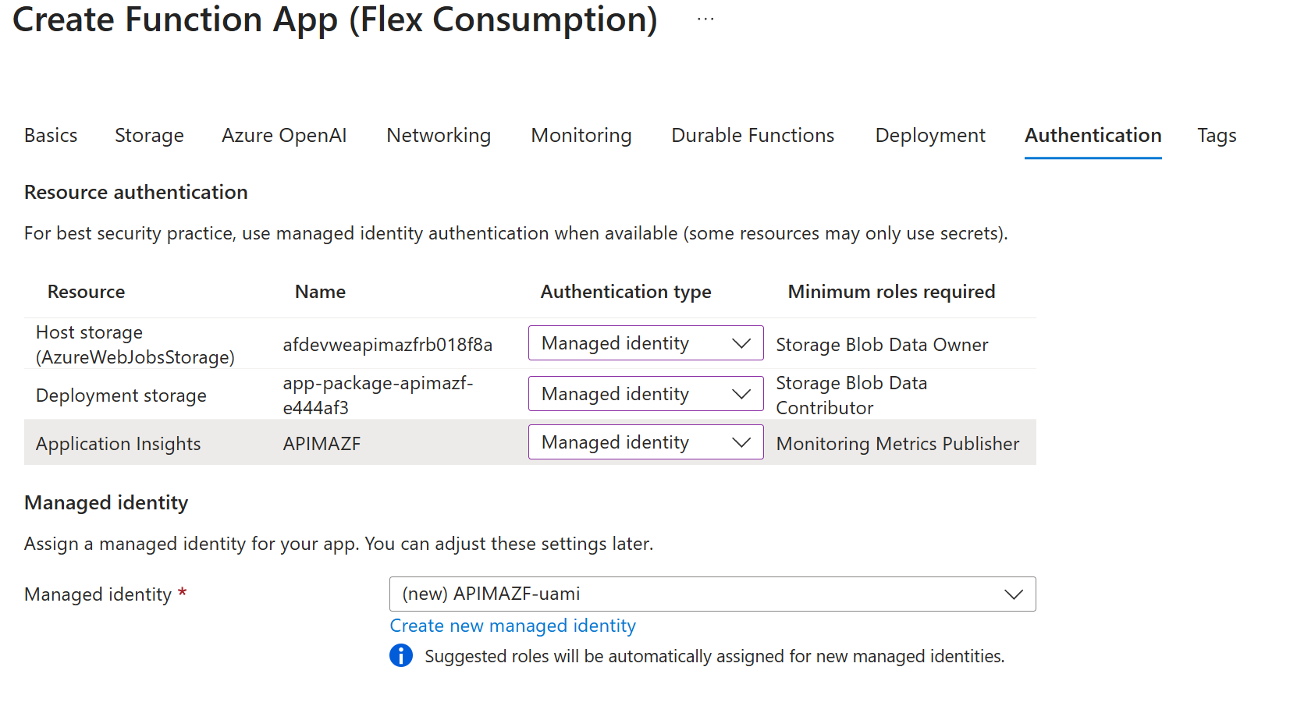Click the blue info icon about suggested roles

(x=401, y=656)
